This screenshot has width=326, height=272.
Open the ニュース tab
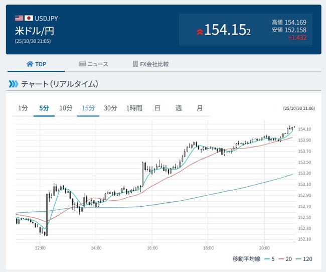[x=94, y=64]
